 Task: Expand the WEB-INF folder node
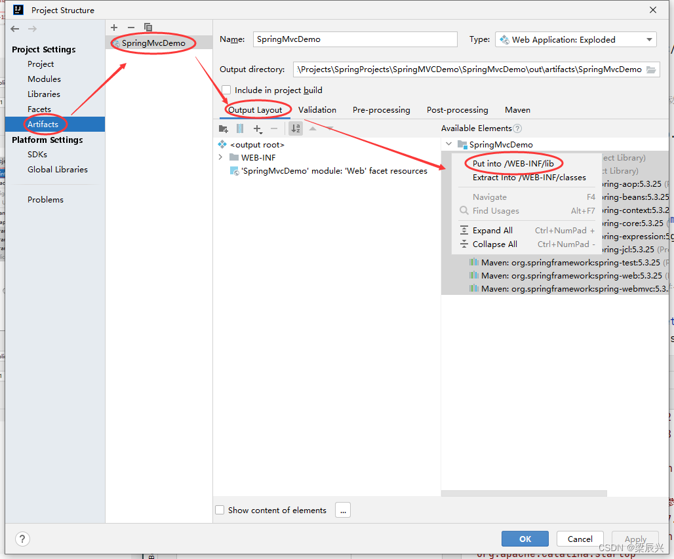coord(220,157)
